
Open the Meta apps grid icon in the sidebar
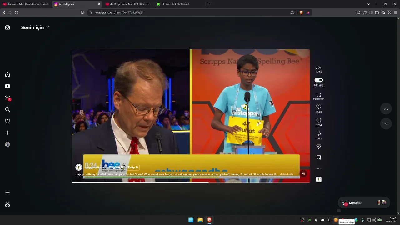point(7,204)
